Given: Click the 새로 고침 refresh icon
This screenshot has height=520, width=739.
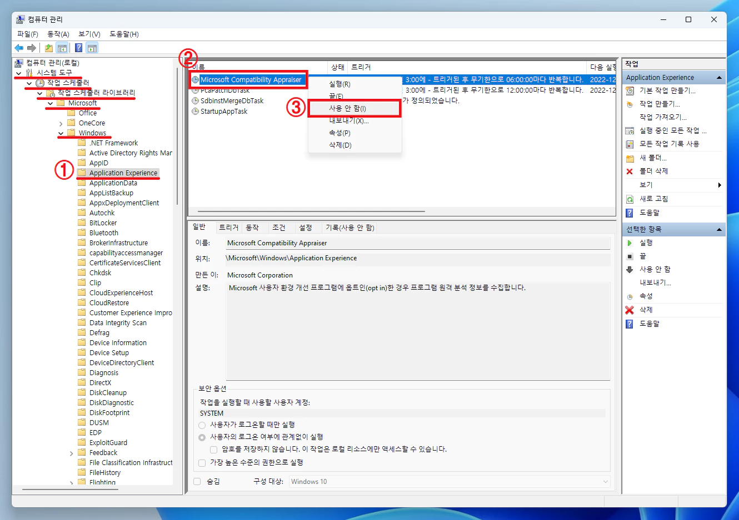Looking at the screenshot, I should [630, 199].
